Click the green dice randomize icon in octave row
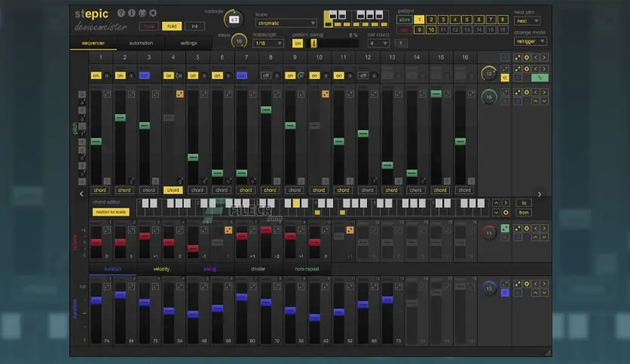630x364 pixels. tap(506, 228)
